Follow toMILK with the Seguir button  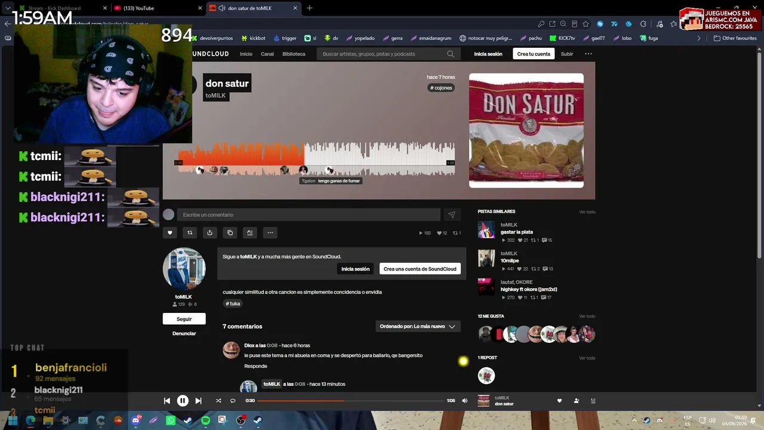tap(184, 319)
